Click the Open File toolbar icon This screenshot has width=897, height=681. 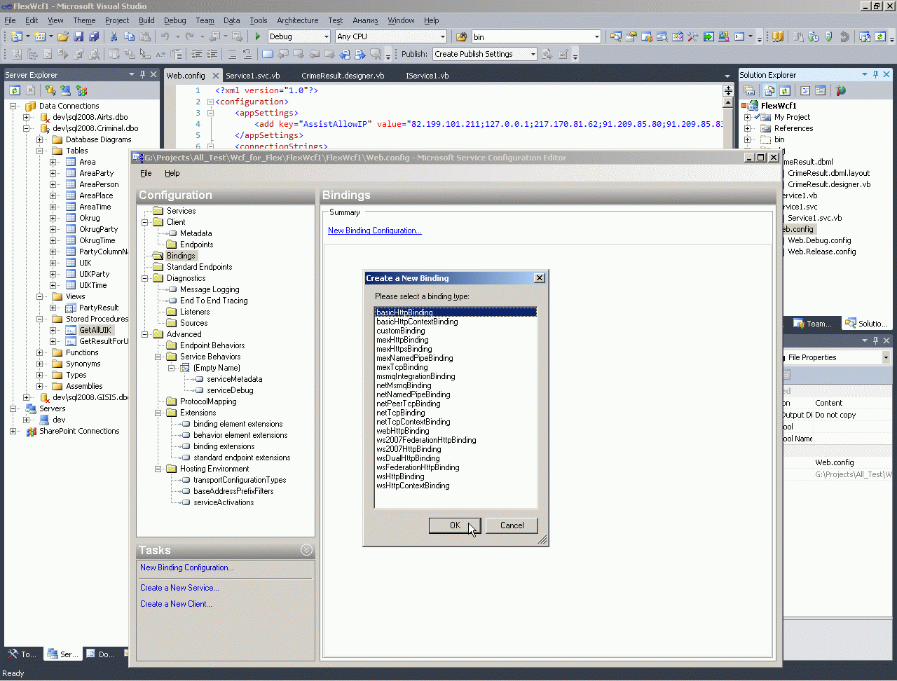(63, 36)
